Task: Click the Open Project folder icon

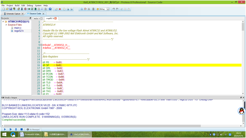Action: (7, 9)
